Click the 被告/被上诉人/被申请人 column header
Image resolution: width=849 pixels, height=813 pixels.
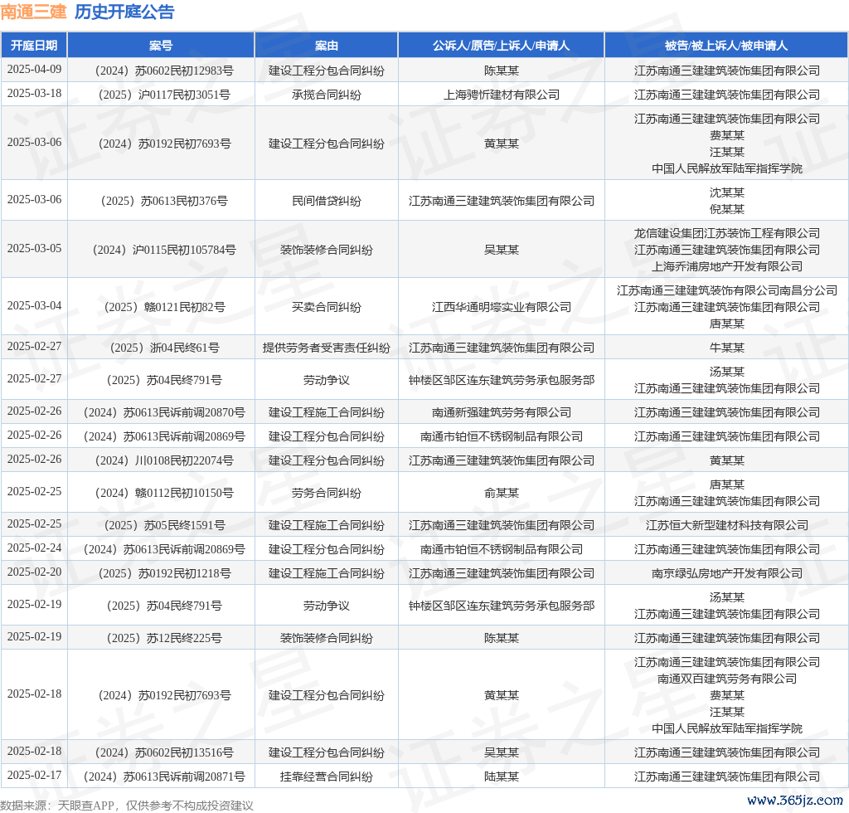pos(726,46)
